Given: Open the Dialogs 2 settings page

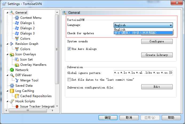Looking at the screenshot, I should [27, 28].
